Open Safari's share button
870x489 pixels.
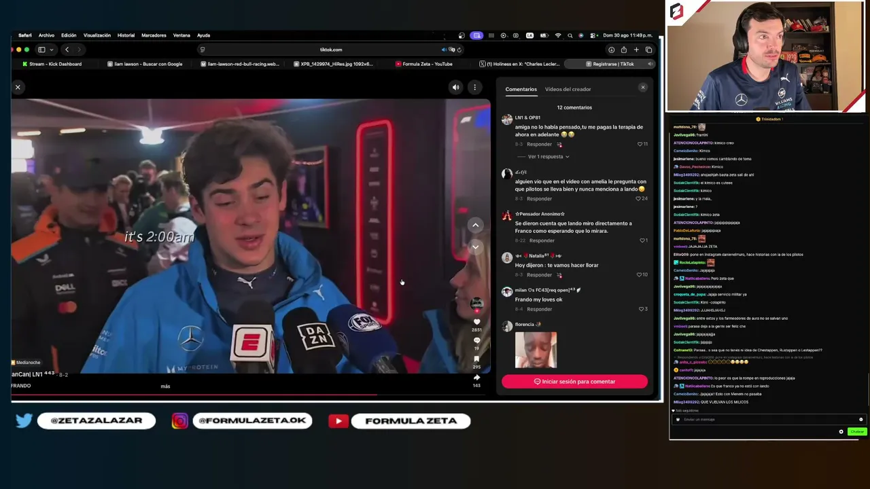coord(623,50)
